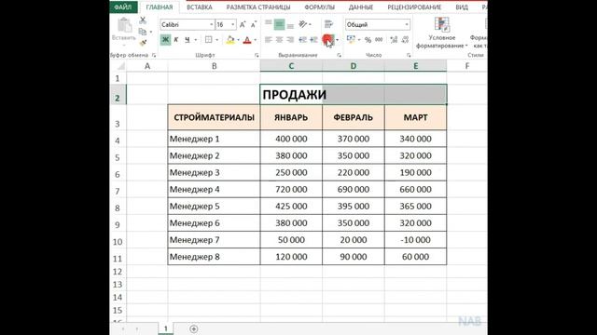597x335 pixels.
Task: Decrease the cell indent
Action: click(303, 39)
